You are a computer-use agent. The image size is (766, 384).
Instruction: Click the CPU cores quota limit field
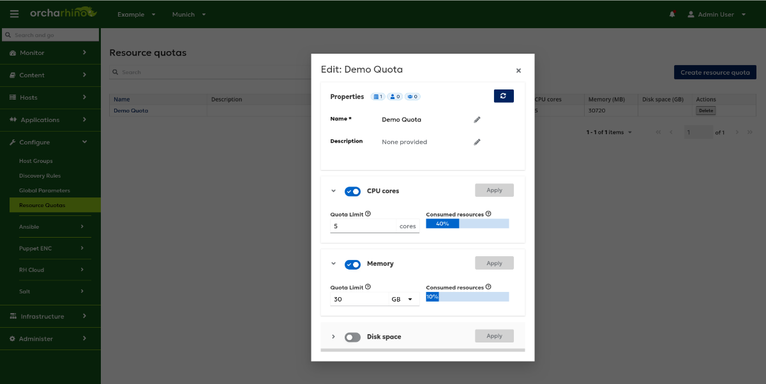pyautogui.click(x=363, y=226)
